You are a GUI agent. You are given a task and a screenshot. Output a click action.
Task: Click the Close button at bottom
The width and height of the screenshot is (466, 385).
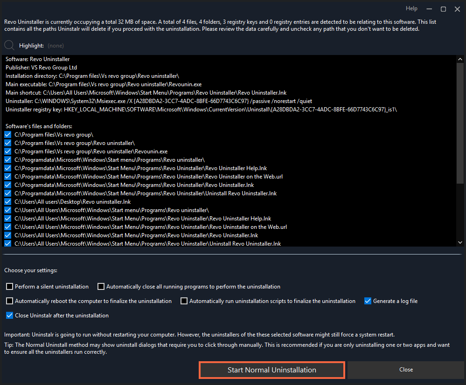[406, 370]
